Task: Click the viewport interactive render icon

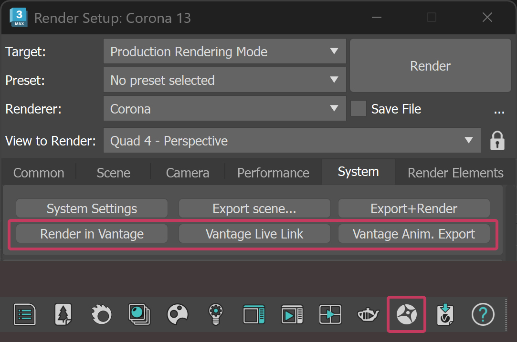Action: (330, 314)
